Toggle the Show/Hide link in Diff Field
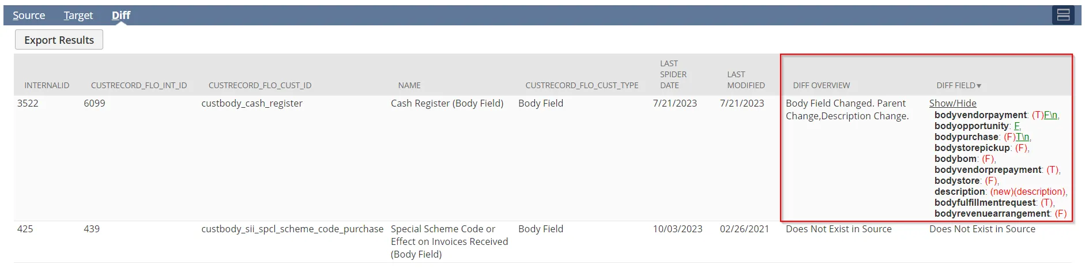 click(x=953, y=103)
